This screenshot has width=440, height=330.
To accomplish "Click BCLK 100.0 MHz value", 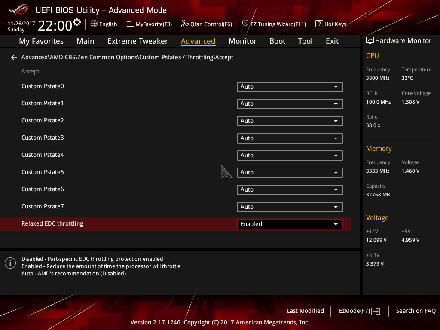I will pyautogui.click(x=378, y=102).
